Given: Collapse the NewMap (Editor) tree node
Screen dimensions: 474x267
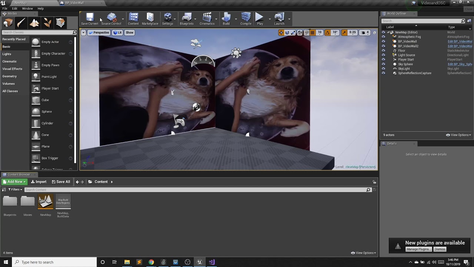Looking at the screenshot, I should (x=388, y=32).
